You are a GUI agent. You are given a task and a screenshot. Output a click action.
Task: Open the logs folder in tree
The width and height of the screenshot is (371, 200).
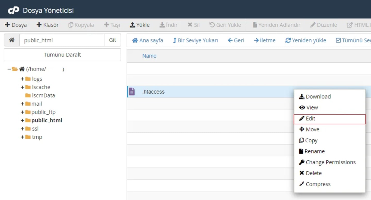pyautogui.click(x=37, y=79)
